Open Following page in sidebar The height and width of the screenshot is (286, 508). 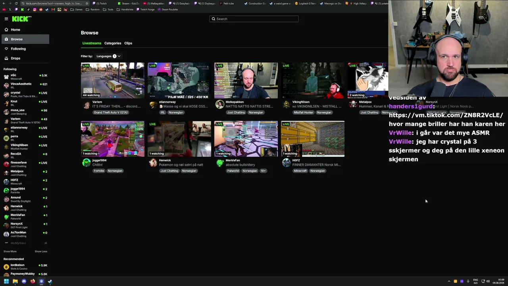click(25, 49)
